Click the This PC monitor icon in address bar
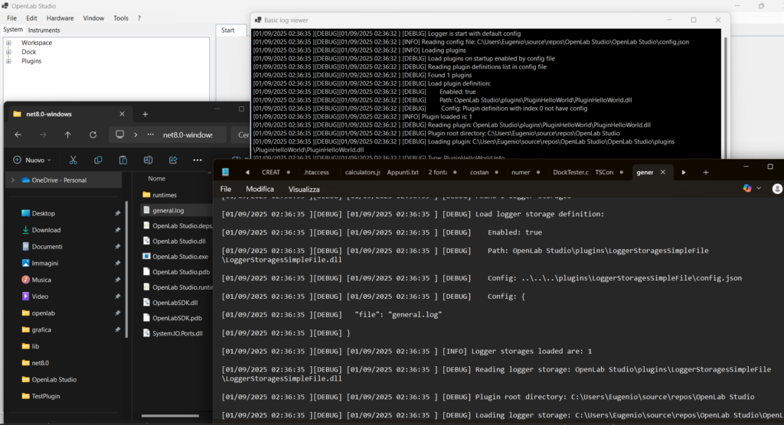This screenshot has width=784, height=425. pyautogui.click(x=120, y=135)
